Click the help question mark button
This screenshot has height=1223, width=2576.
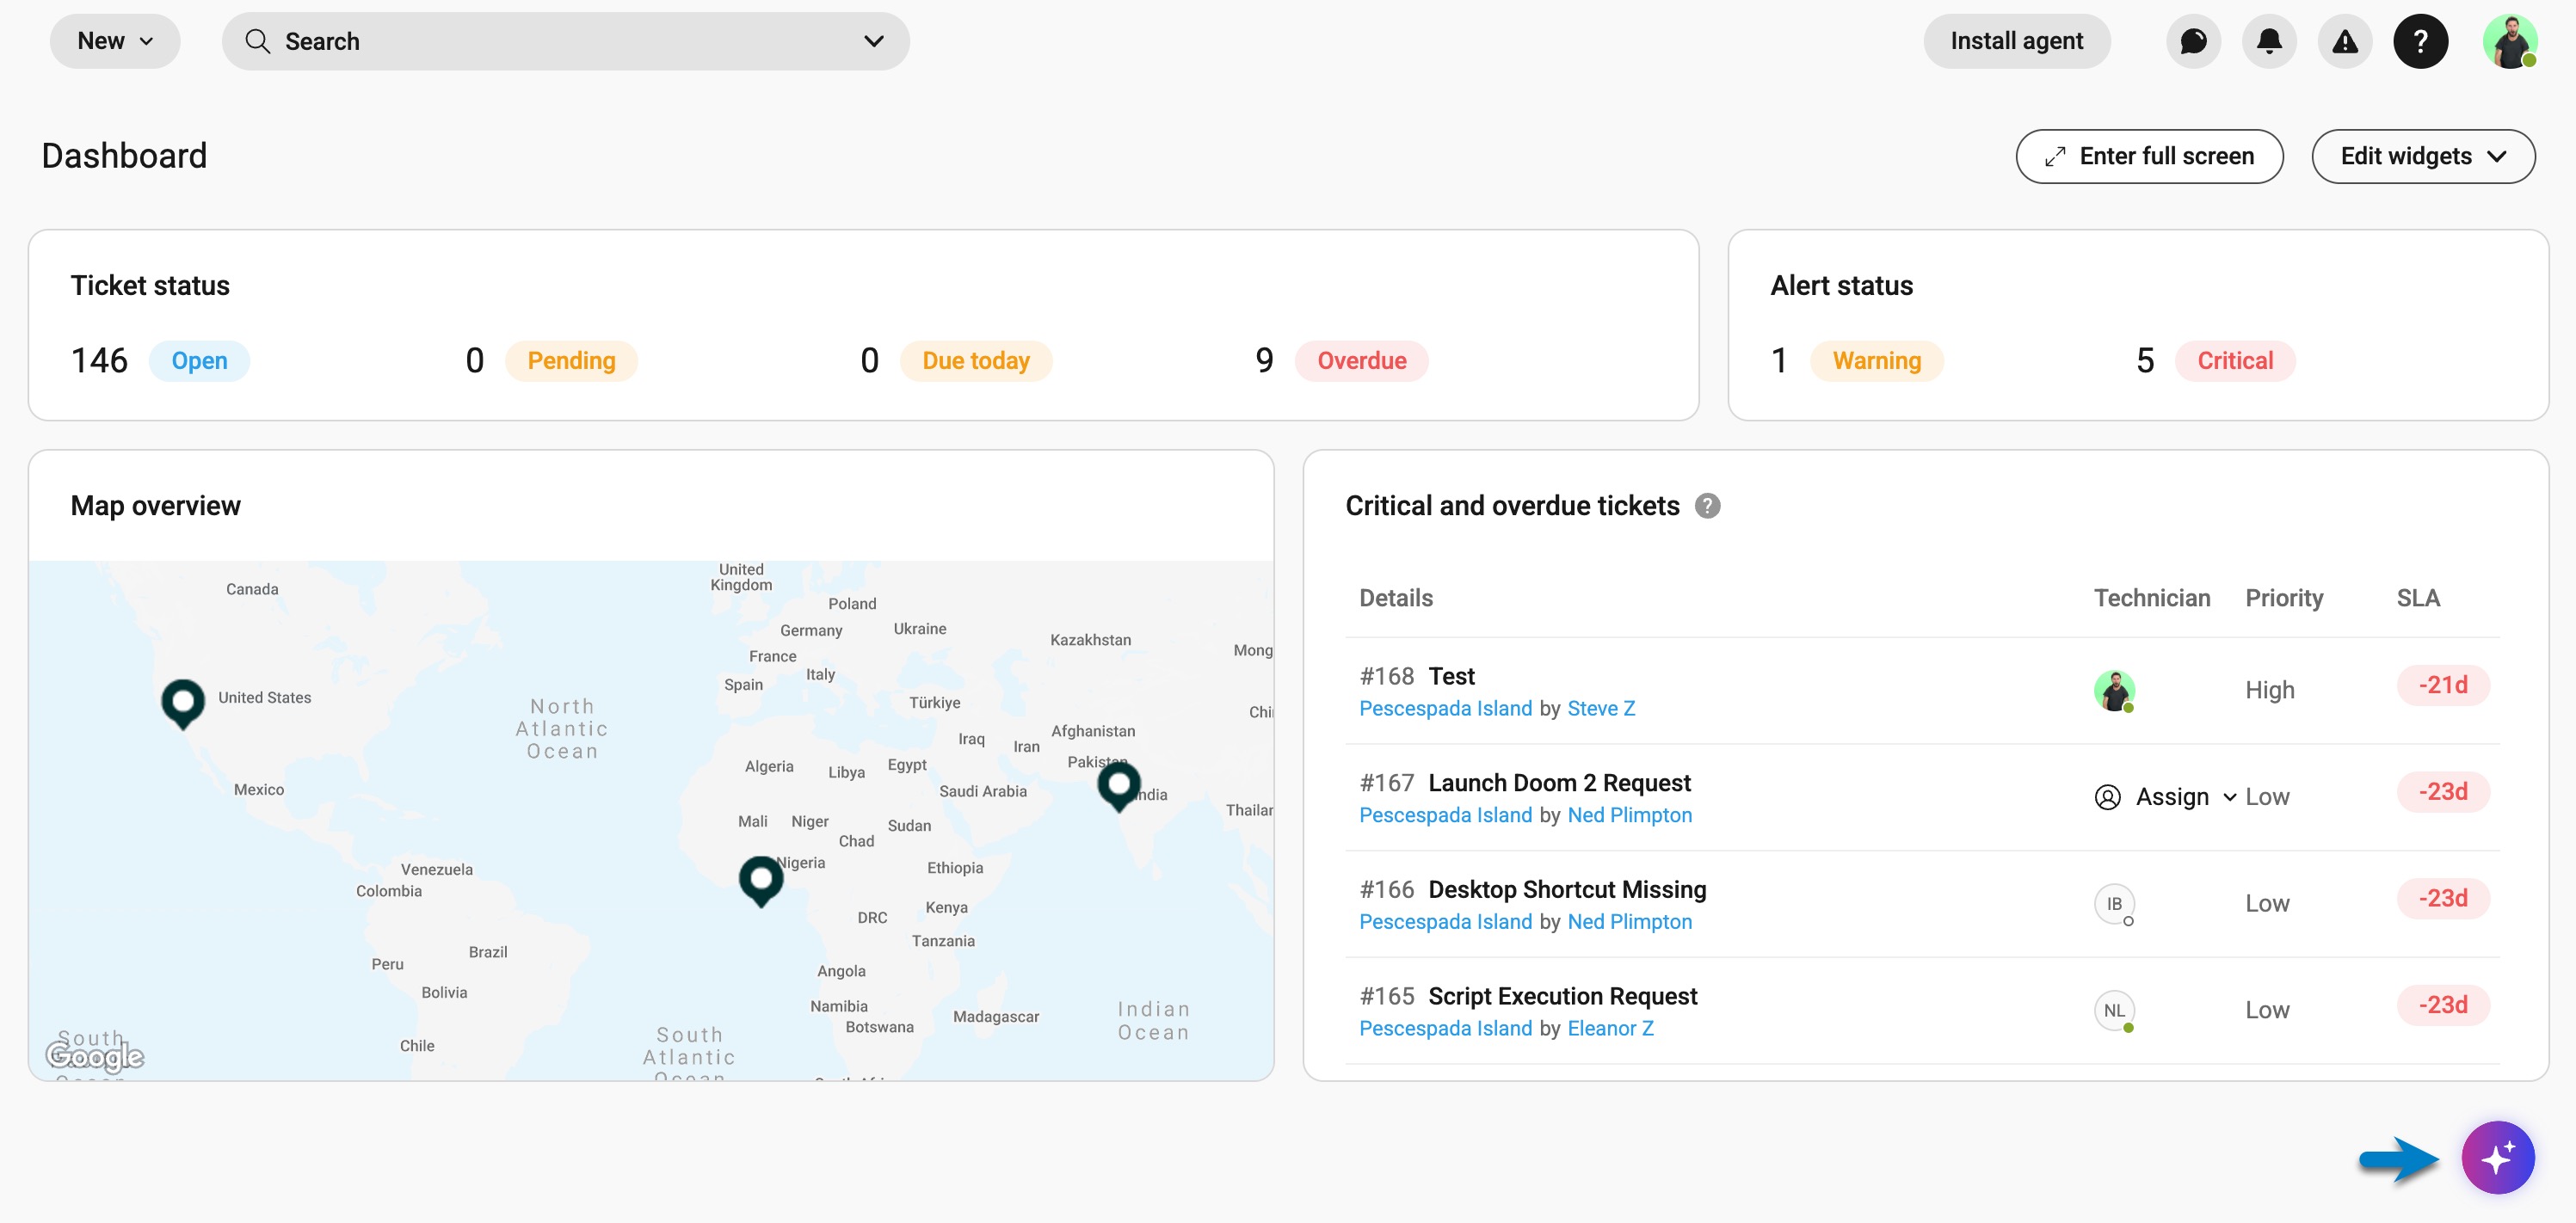point(2419,41)
